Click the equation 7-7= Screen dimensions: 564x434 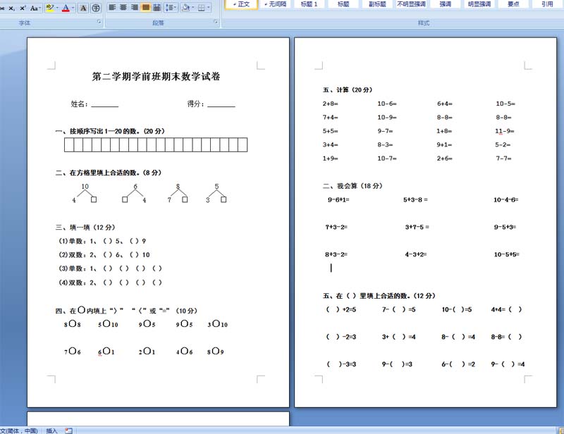tap(503, 159)
